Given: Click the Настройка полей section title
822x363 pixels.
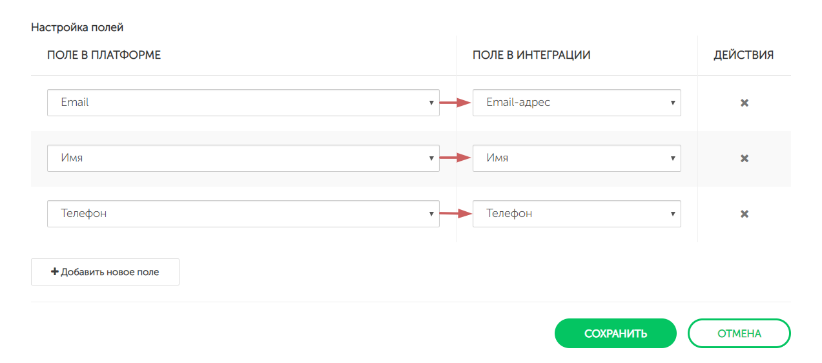Looking at the screenshot, I should (x=77, y=28).
